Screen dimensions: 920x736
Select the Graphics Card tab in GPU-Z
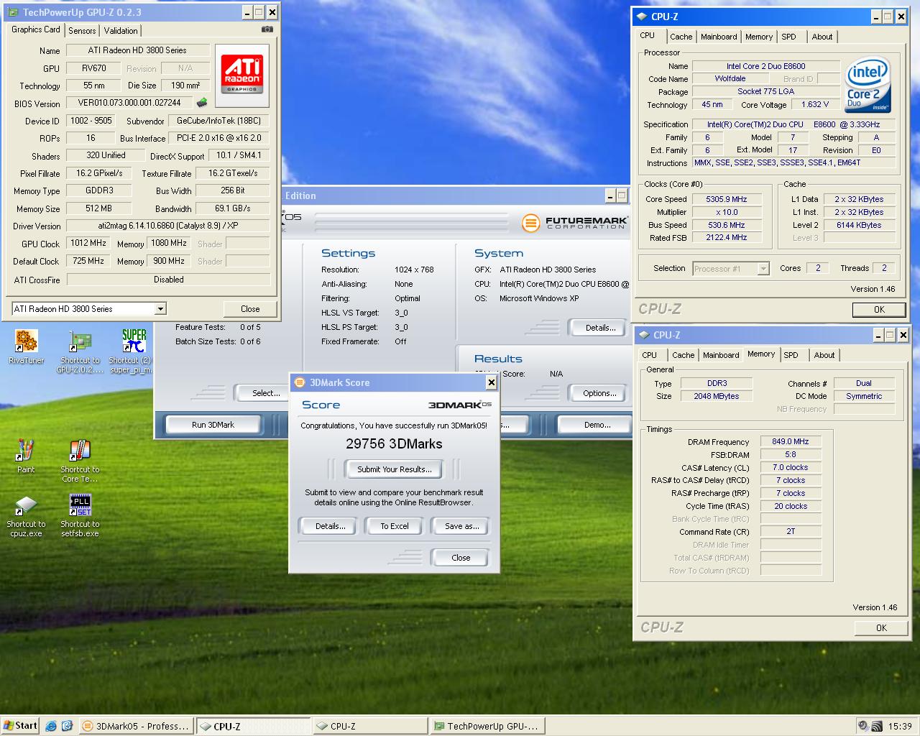[36, 29]
